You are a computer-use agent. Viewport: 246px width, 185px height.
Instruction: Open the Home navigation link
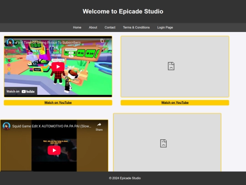pos(77,27)
